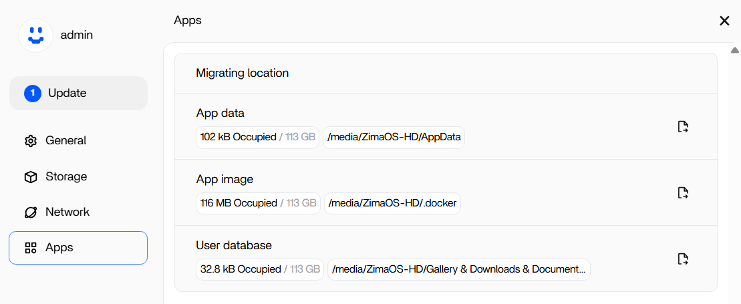Open the Network settings item
This screenshot has height=304, width=741.
coord(78,212)
